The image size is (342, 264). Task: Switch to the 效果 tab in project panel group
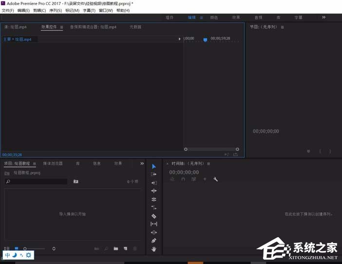pyautogui.click(x=118, y=163)
